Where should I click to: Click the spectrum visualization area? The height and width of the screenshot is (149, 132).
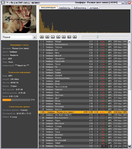85,21
